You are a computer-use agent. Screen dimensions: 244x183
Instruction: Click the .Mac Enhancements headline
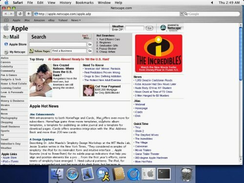[x=42, y=114]
